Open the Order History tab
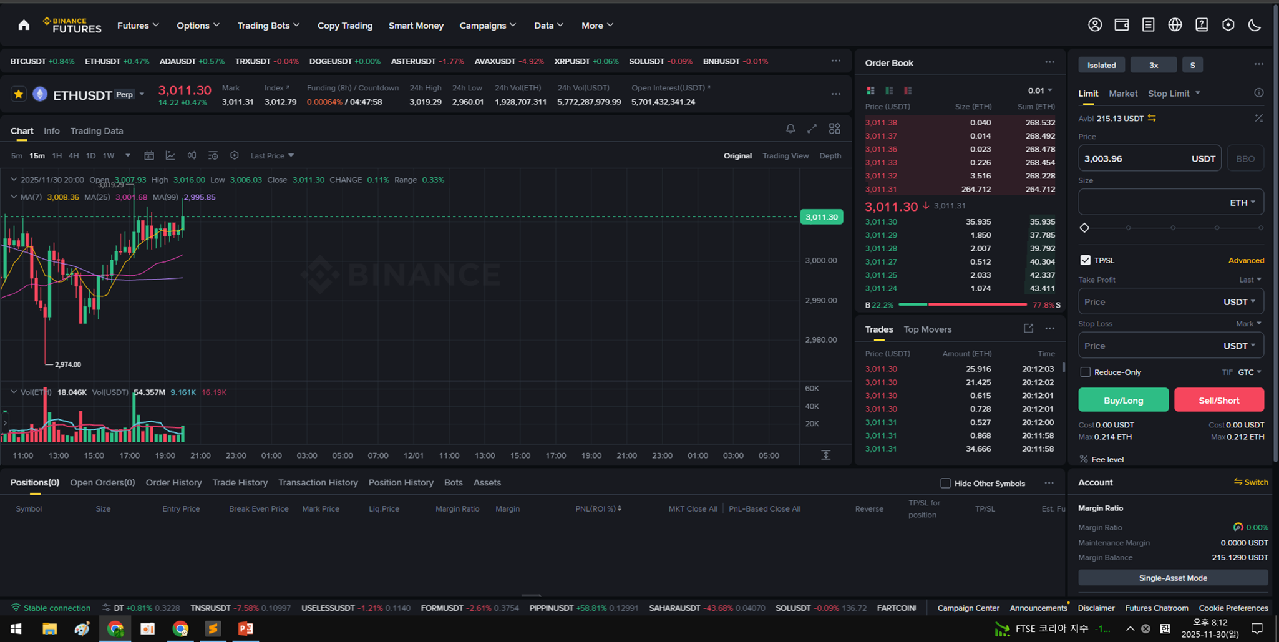The width and height of the screenshot is (1279, 642). click(x=173, y=482)
